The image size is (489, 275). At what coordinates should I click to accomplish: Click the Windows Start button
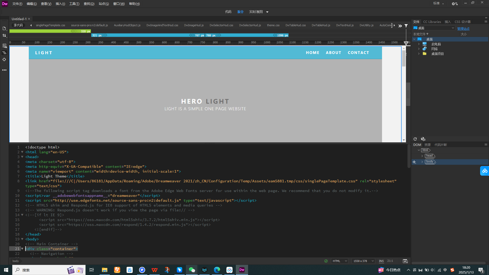pos(6,270)
